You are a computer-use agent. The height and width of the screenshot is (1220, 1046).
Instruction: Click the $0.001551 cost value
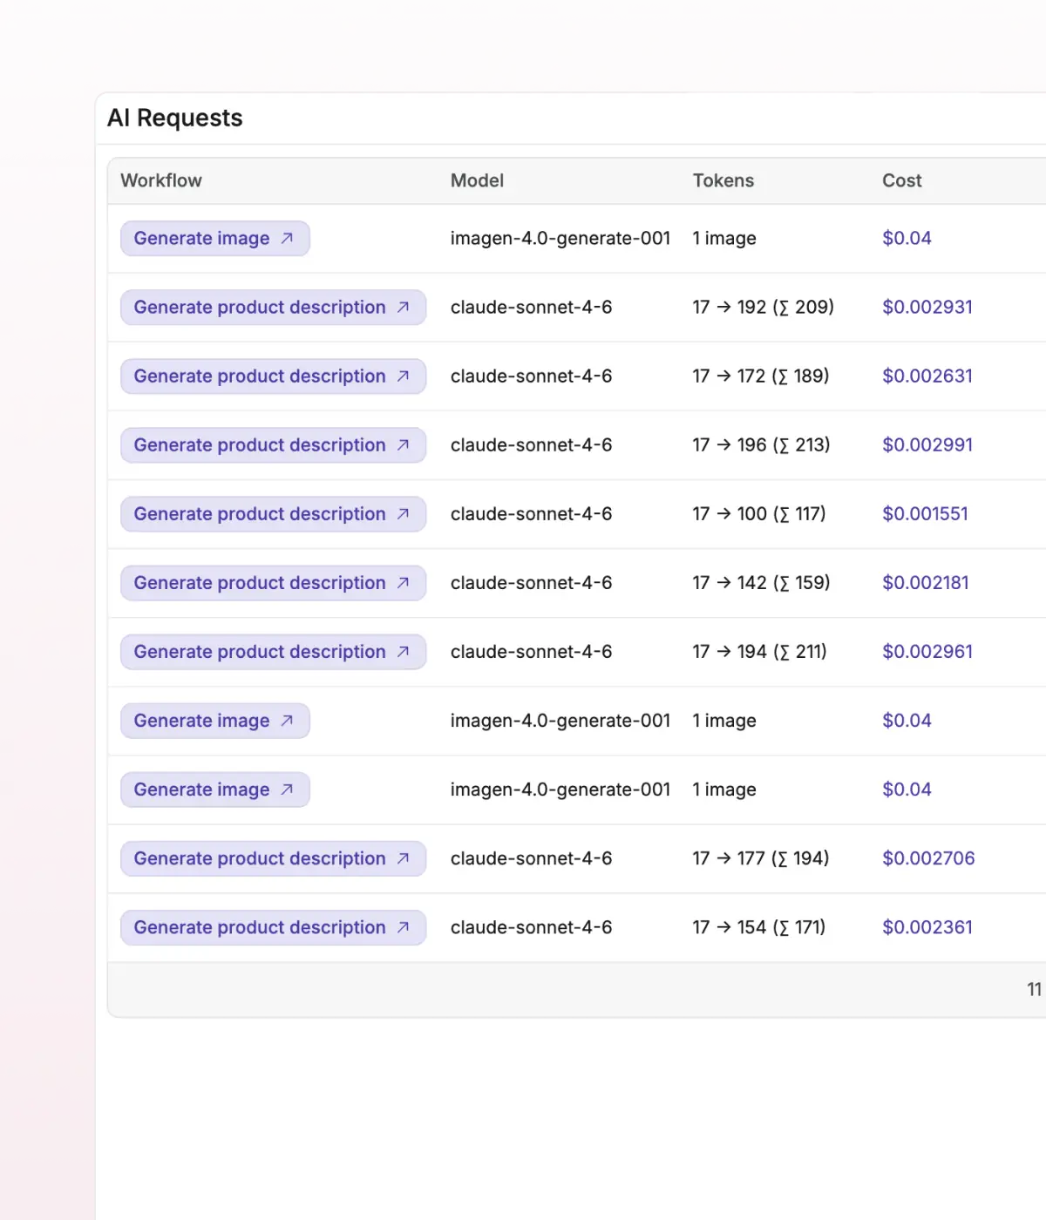pyautogui.click(x=925, y=514)
